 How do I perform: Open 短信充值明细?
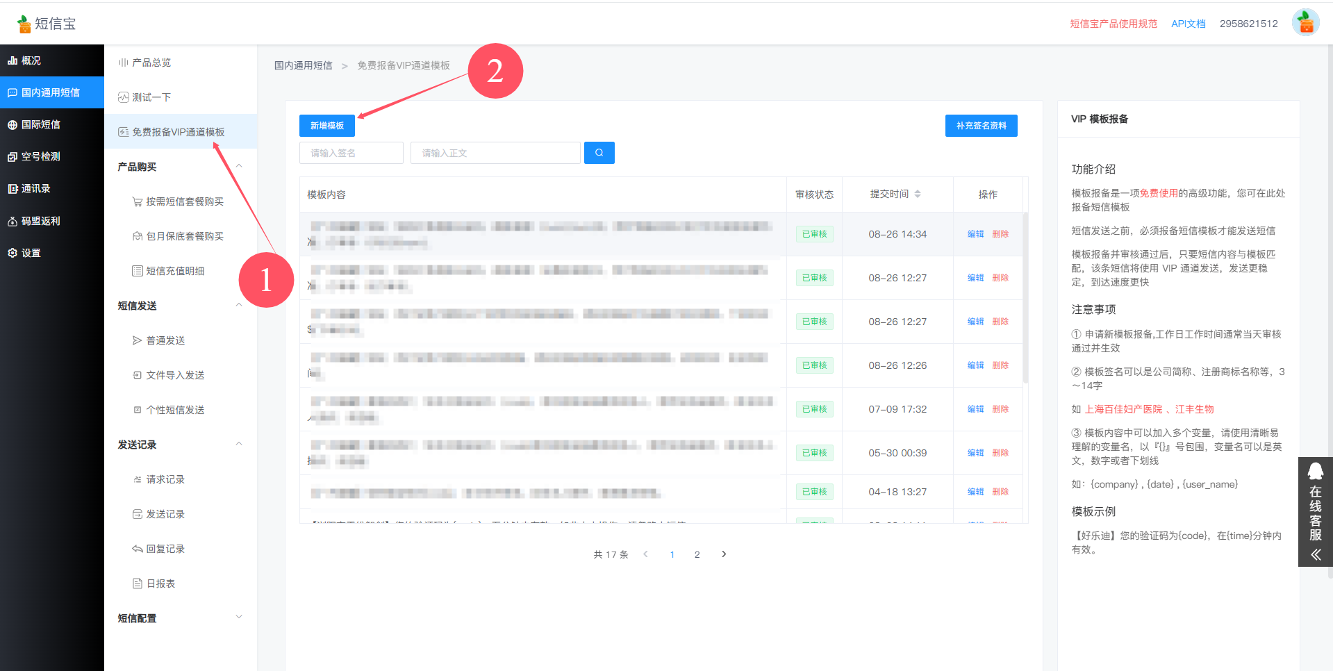[x=181, y=271]
